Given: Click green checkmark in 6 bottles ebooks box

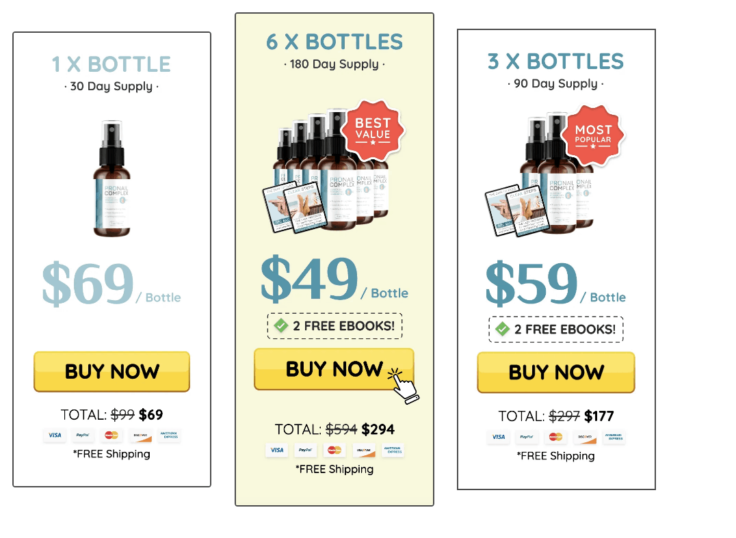Looking at the screenshot, I should tap(281, 325).
